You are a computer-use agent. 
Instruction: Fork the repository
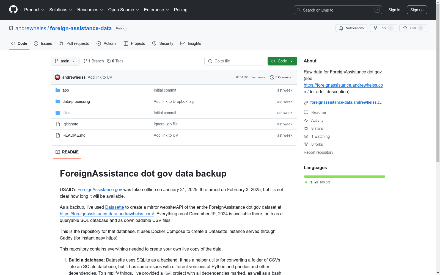pyautogui.click(x=383, y=28)
